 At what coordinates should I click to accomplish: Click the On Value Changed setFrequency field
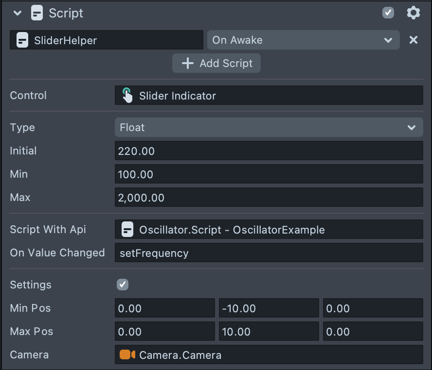tap(269, 253)
